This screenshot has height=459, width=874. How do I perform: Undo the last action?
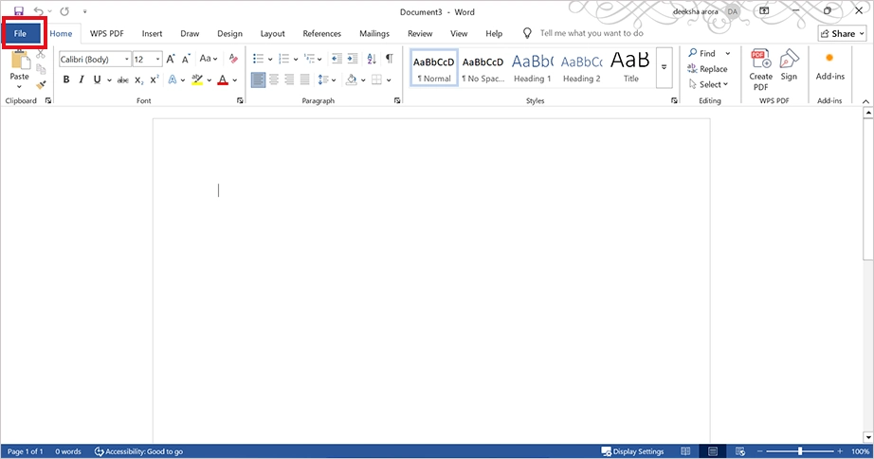tap(39, 11)
